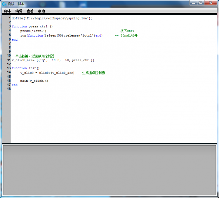This screenshot has width=219, height=198.
Task: Open the 查看 menu
Action: [x=30, y=11]
